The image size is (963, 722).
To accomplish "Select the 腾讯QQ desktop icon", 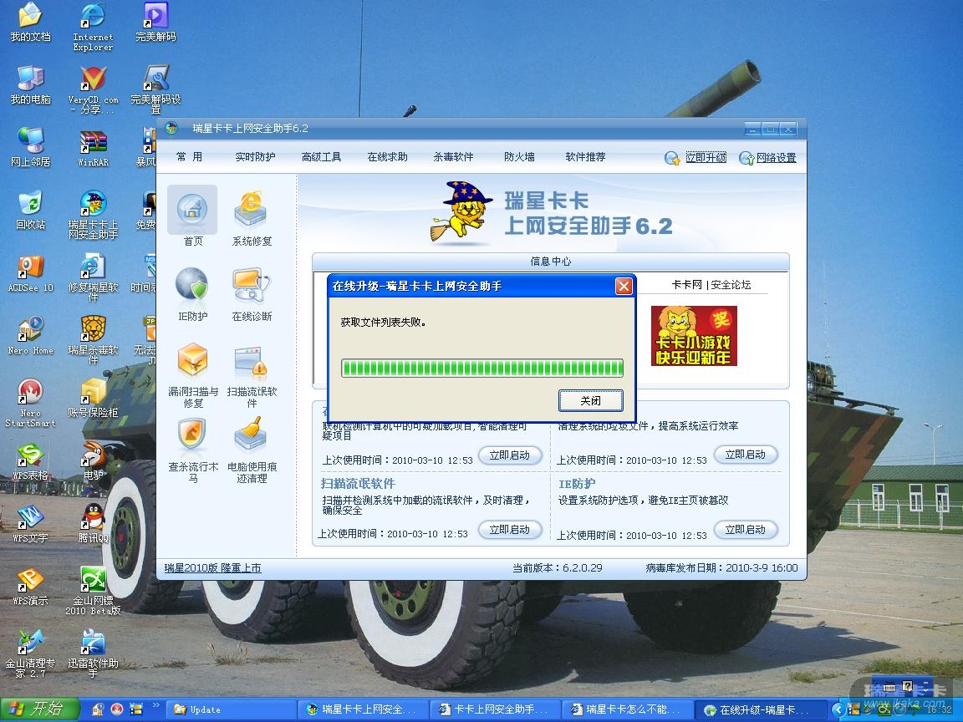I will [x=94, y=520].
